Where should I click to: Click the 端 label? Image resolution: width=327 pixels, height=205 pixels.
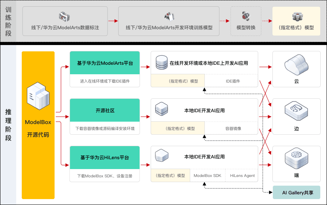[x=296, y=175]
